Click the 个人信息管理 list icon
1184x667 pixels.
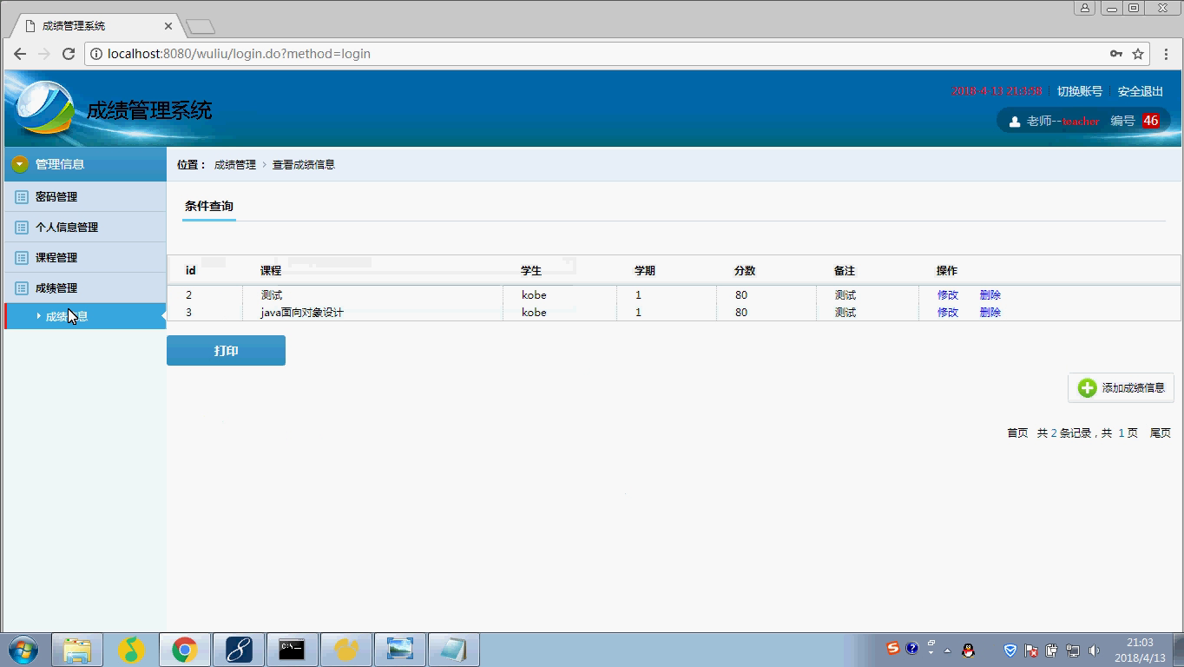22,228
